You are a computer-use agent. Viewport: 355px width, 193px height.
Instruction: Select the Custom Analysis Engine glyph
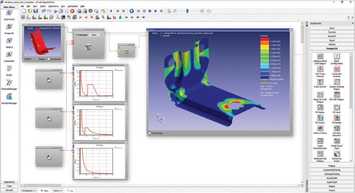337,84
